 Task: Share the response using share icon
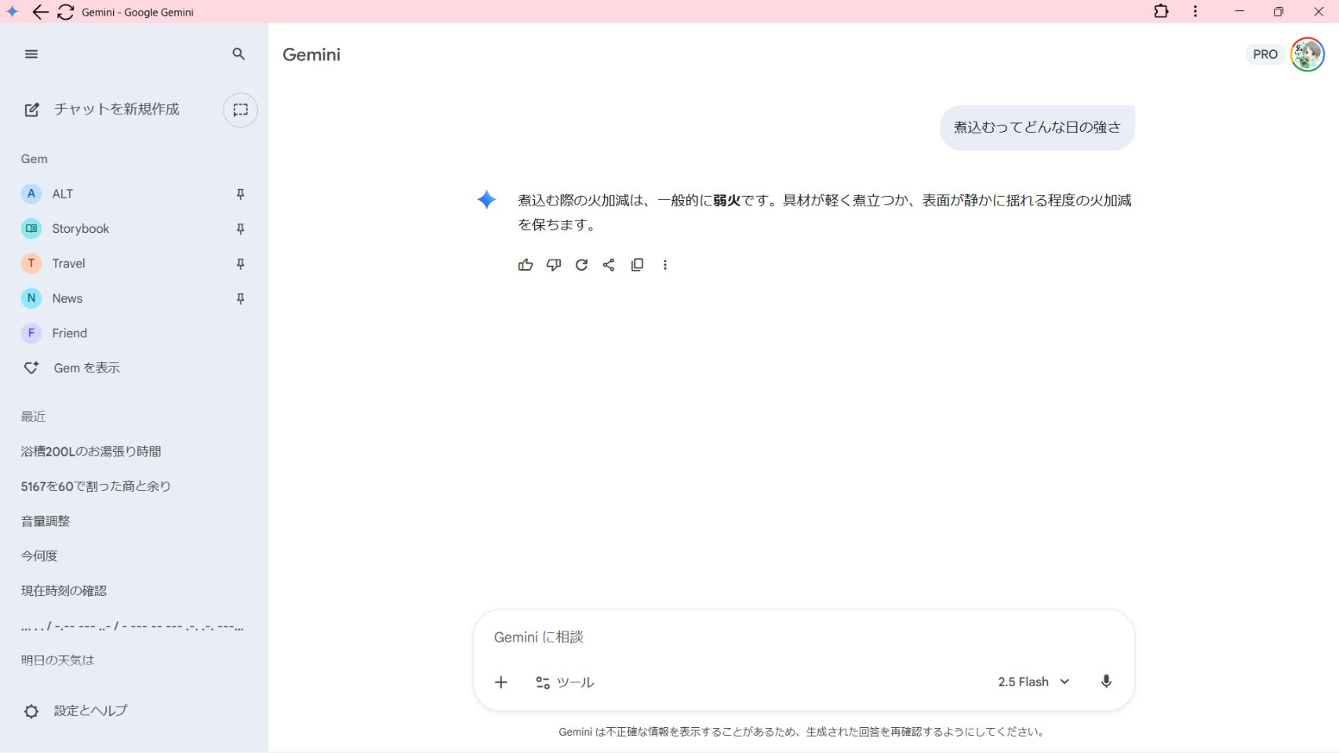[x=609, y=265]
